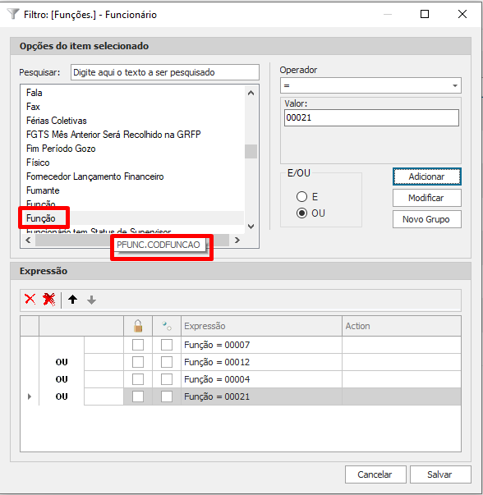The image size is (483, 495).
Task: Click the padlock column header icon
Action: coord(138,326)
